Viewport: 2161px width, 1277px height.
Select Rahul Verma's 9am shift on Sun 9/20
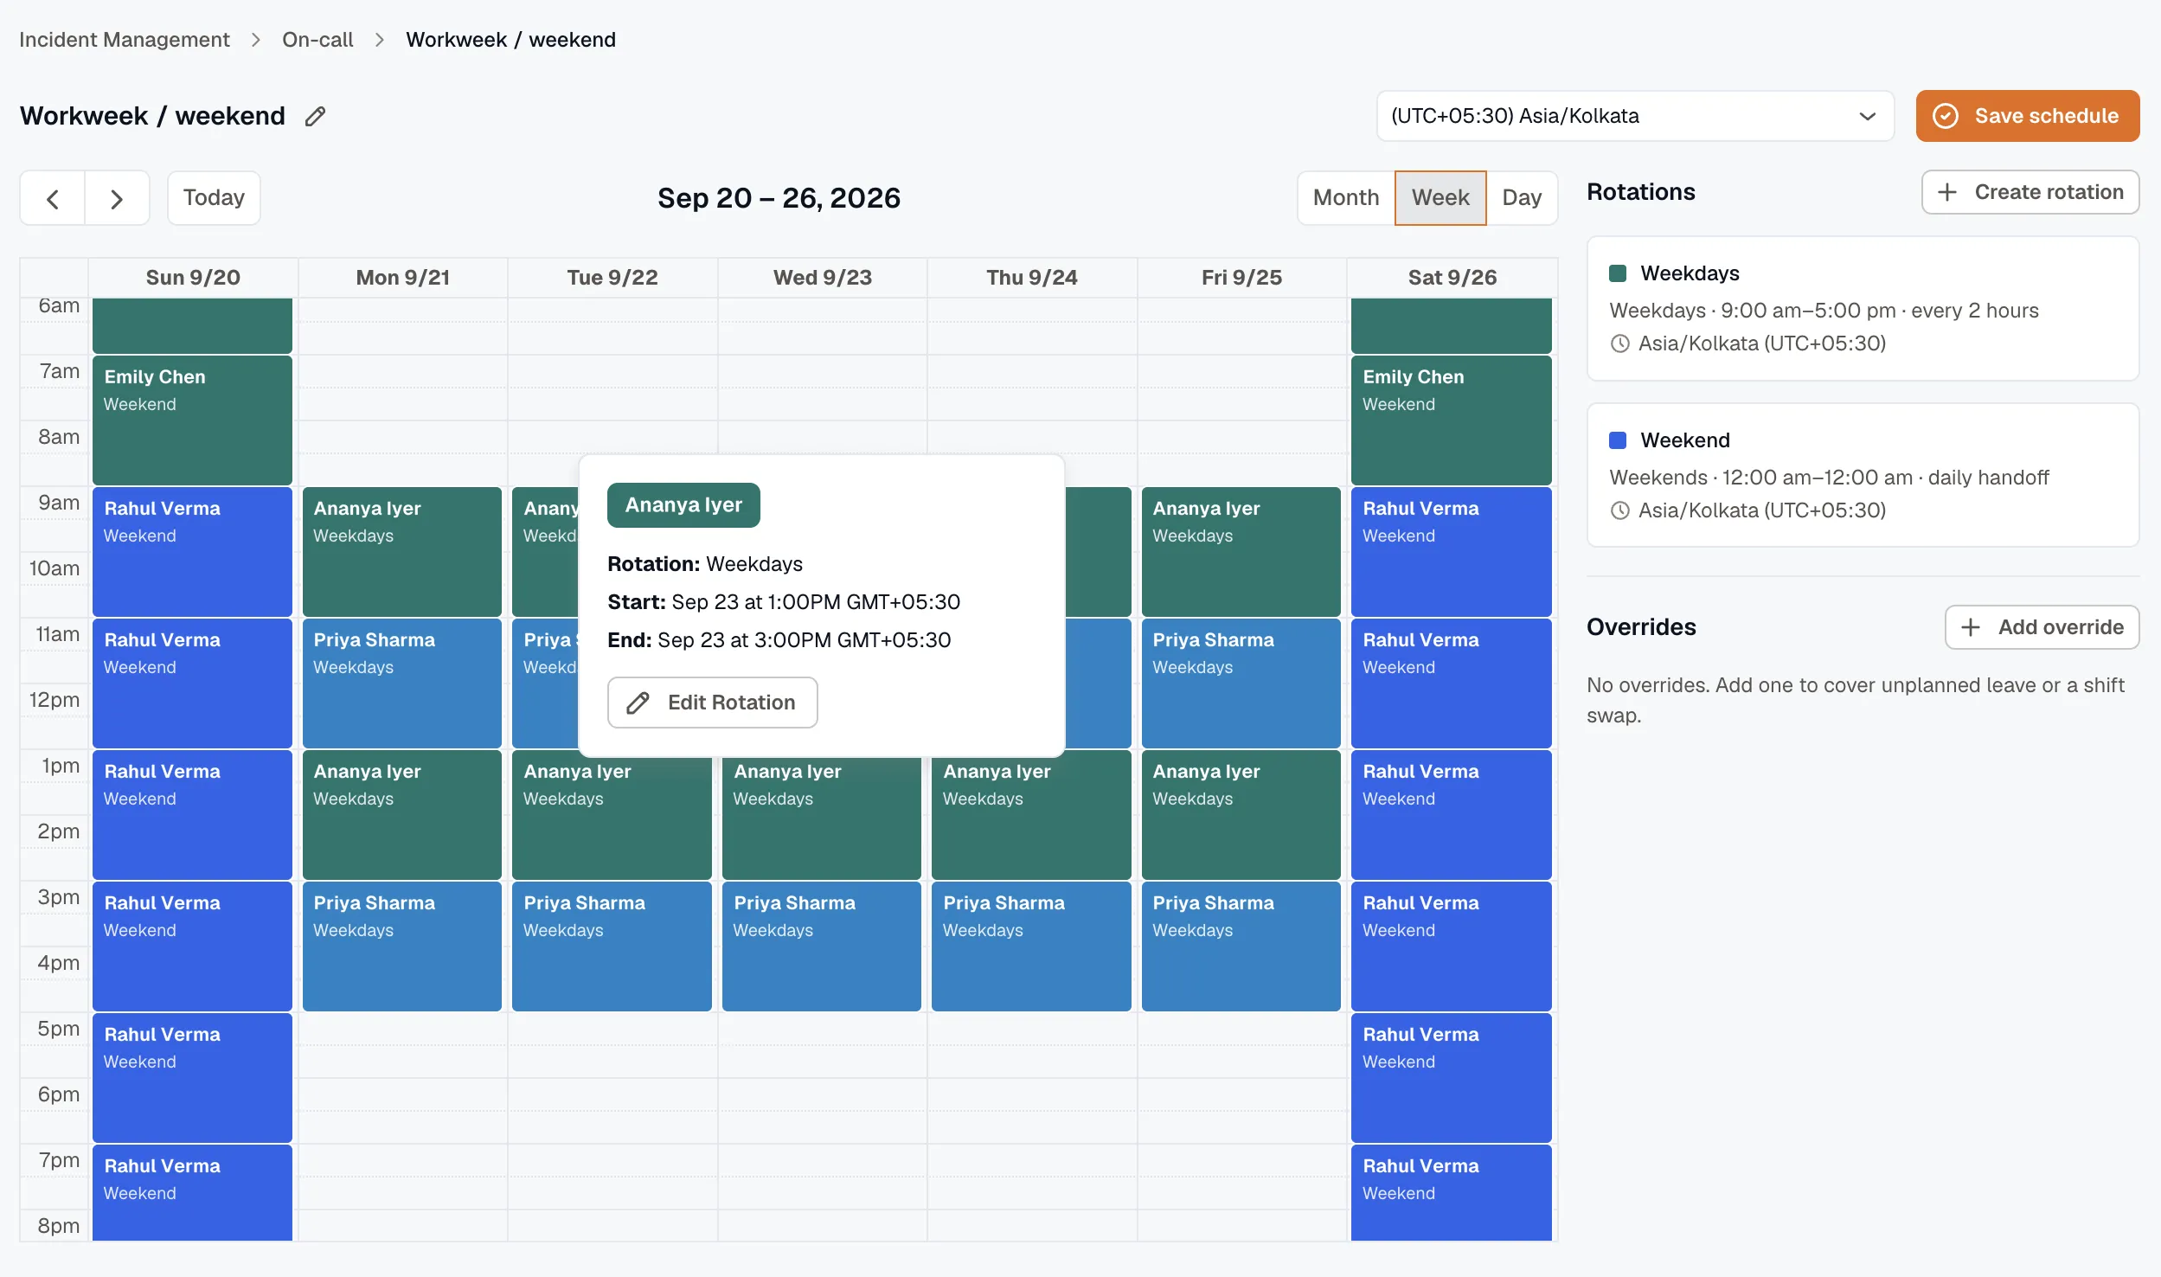click(x=192, y=551)
